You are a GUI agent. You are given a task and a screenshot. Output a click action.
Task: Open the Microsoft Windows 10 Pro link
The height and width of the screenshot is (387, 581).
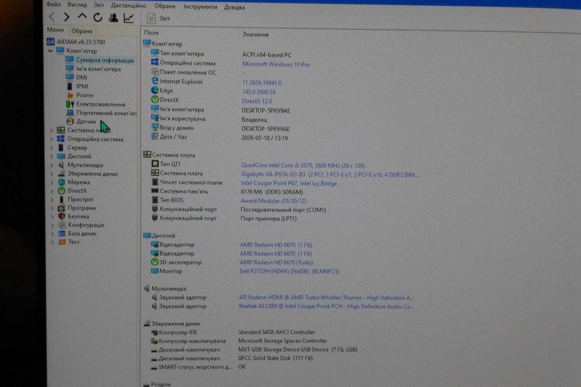pos(276,64)
